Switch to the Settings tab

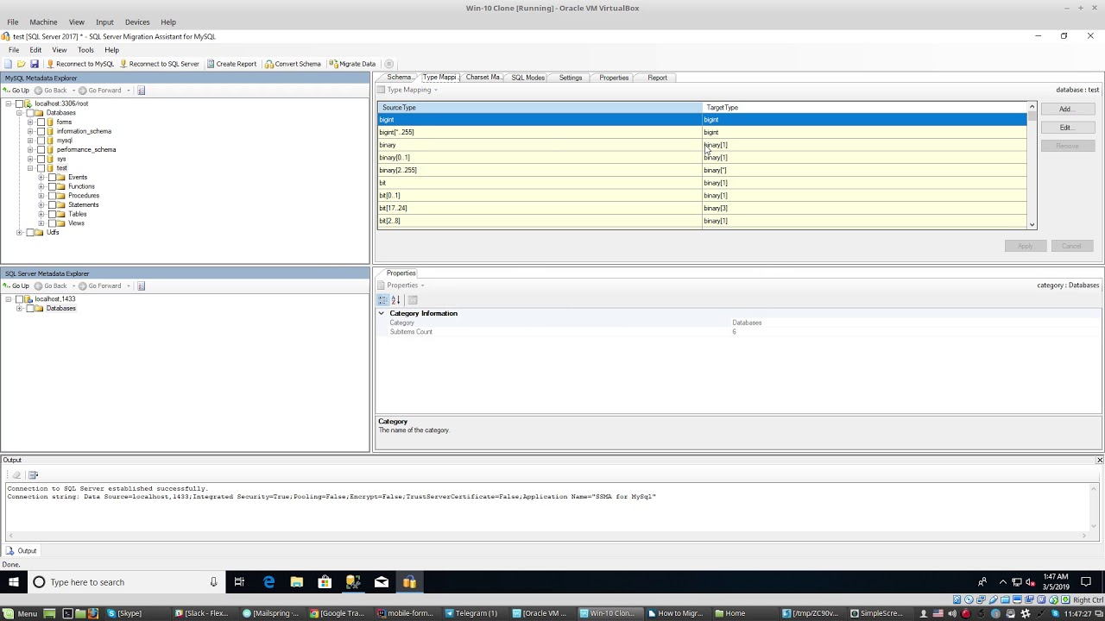tap(571, 78)
